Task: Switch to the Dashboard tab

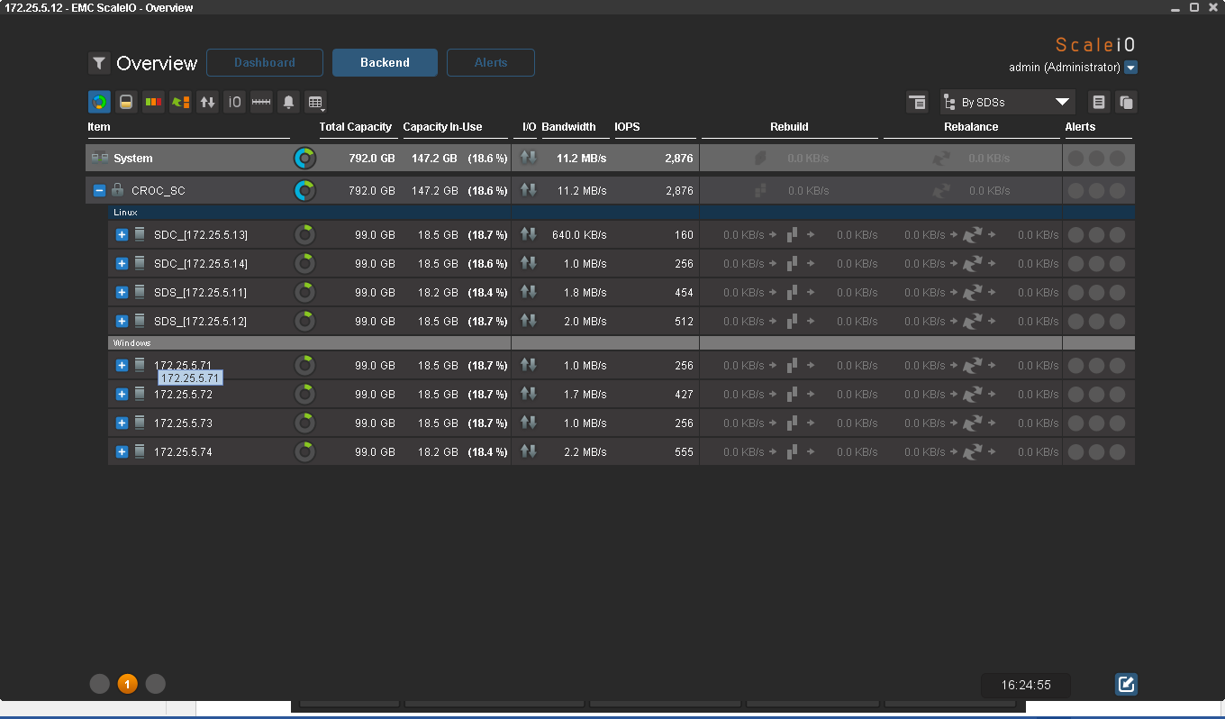Action: 265,62
